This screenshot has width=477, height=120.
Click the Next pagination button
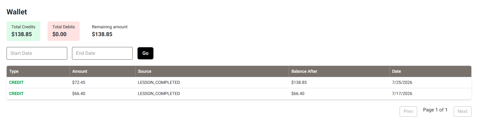pyautogui.click(x=462, y=111)
